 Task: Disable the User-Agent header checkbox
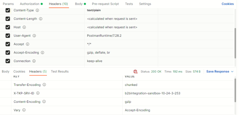[8, 36]
